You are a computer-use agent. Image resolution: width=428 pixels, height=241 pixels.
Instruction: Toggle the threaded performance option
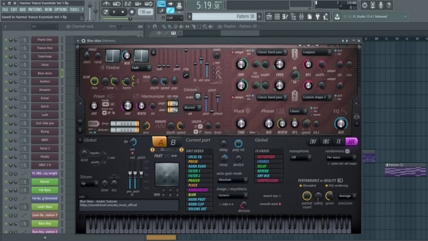point(300,186)
